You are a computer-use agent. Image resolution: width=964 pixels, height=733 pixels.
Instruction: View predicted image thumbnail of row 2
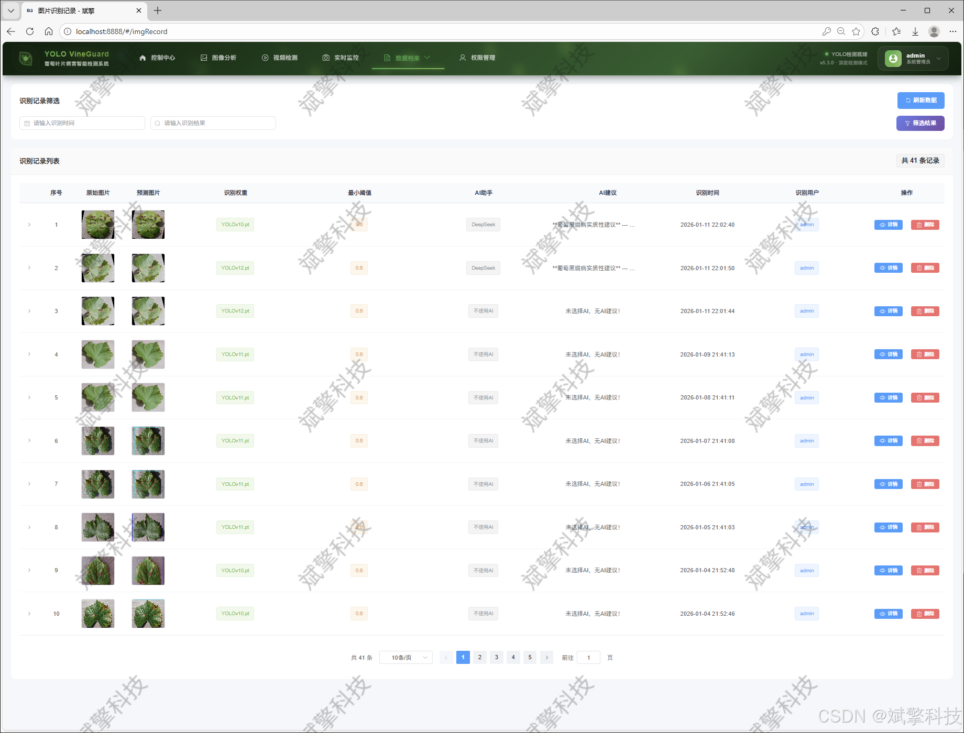coord(148,268)
